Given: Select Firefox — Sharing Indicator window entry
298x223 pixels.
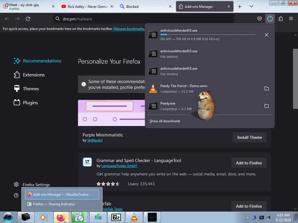Looking at the screenshot, I should 62,204.
